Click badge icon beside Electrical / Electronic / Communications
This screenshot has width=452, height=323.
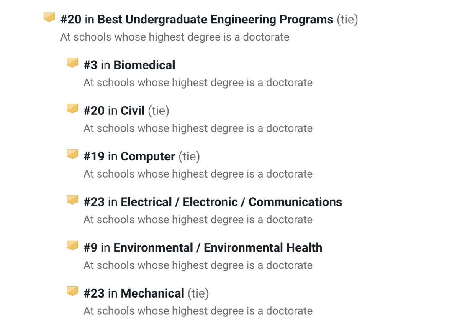point(72,200)
